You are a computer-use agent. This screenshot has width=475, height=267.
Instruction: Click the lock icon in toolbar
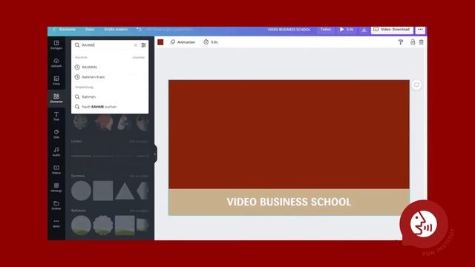pos(413,42)
